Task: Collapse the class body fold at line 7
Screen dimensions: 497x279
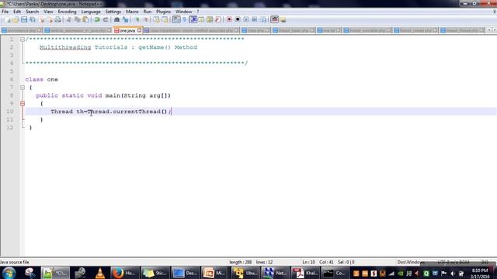Action: (23, 88)
